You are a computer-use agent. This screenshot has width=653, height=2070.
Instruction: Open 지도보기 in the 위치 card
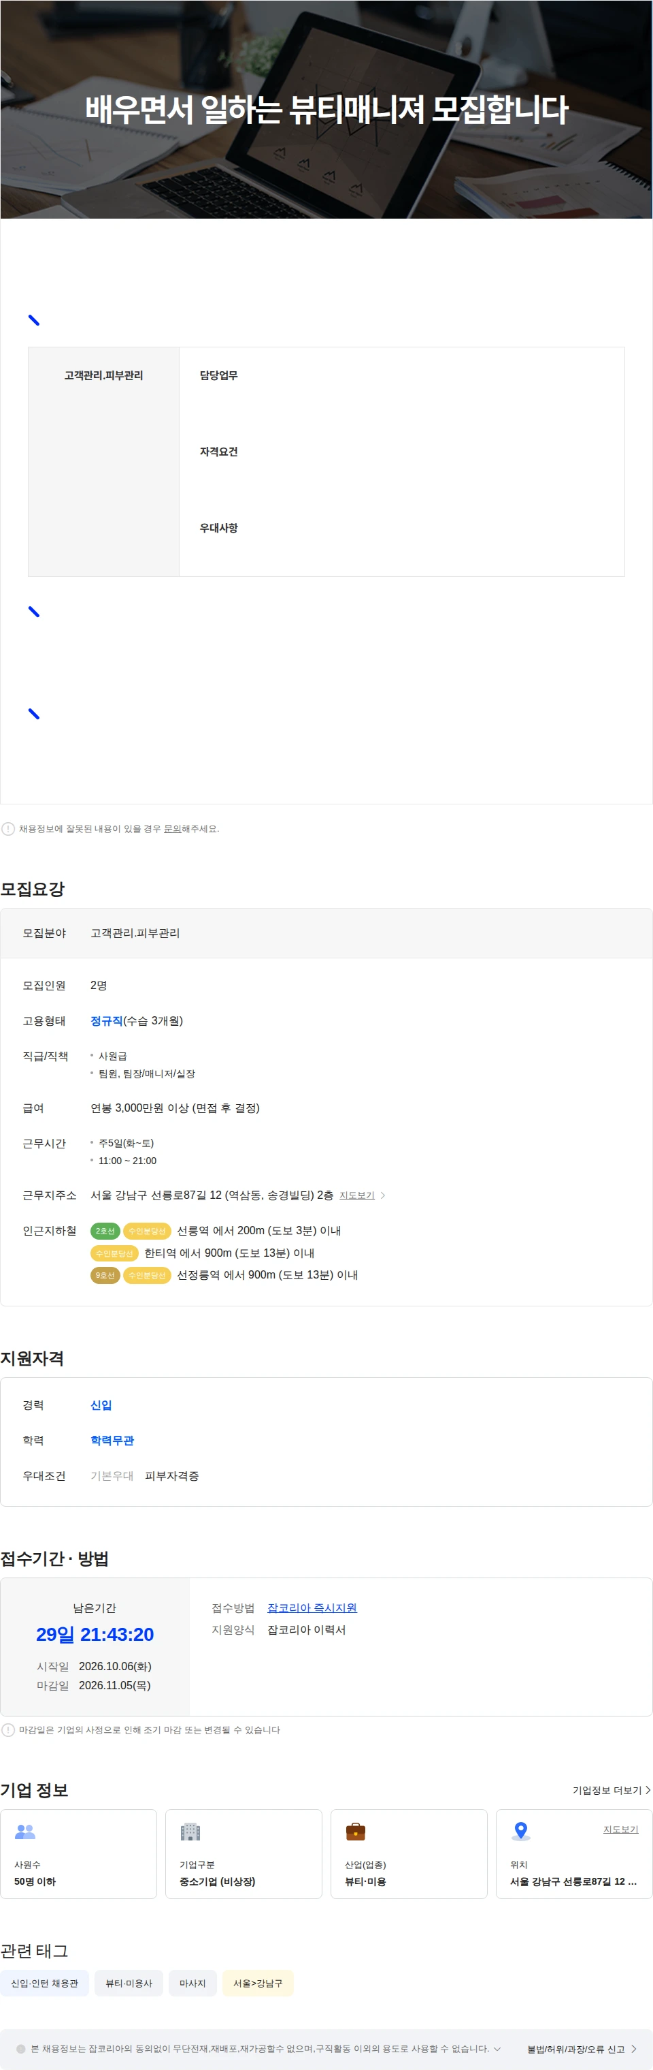621,1829
